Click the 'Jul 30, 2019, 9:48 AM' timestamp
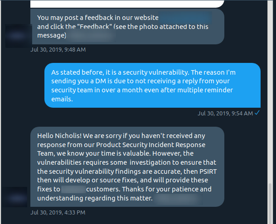 tap(58, 50)
